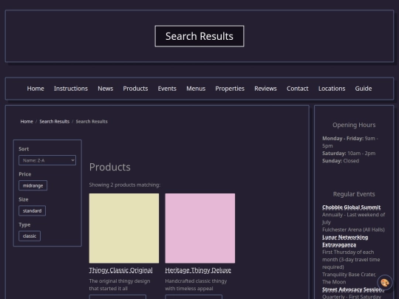399x299 pixels.
Task: Open the Lunar Networking Extravaganza event link
Action: pyautogui.click(x=345, y=241)
